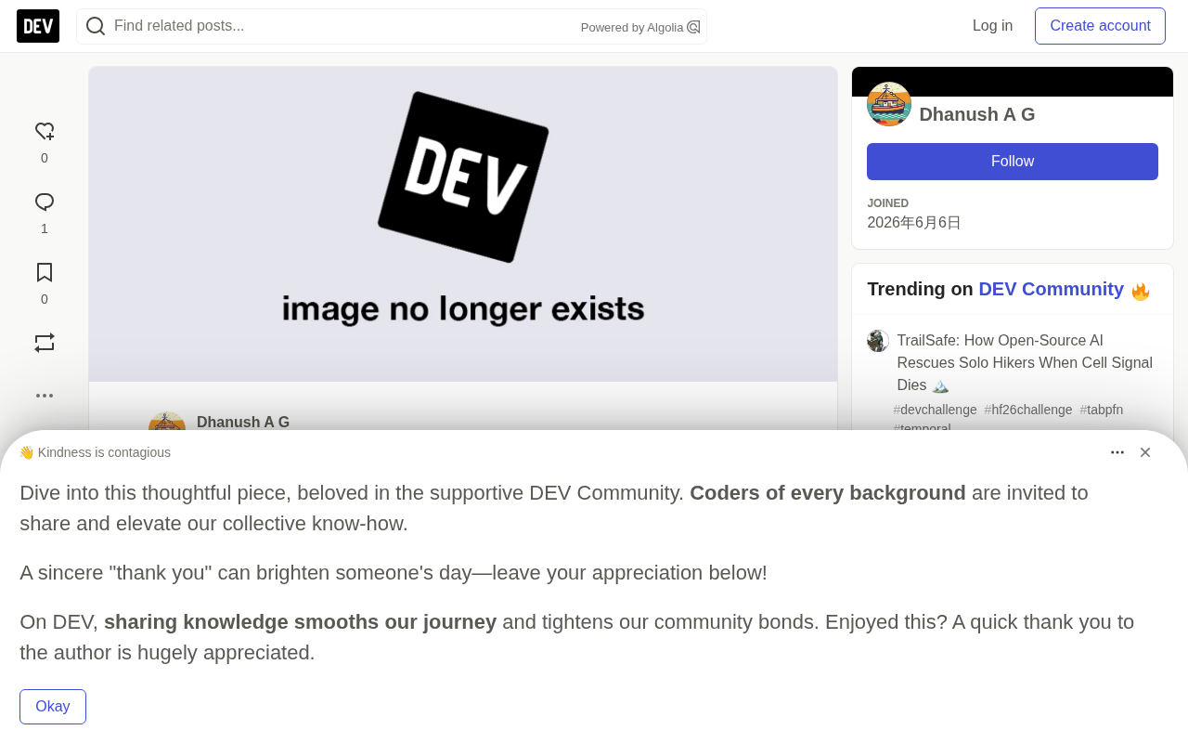
Task: Open the Algolia logo link
Action: click(x=693, y=27)
